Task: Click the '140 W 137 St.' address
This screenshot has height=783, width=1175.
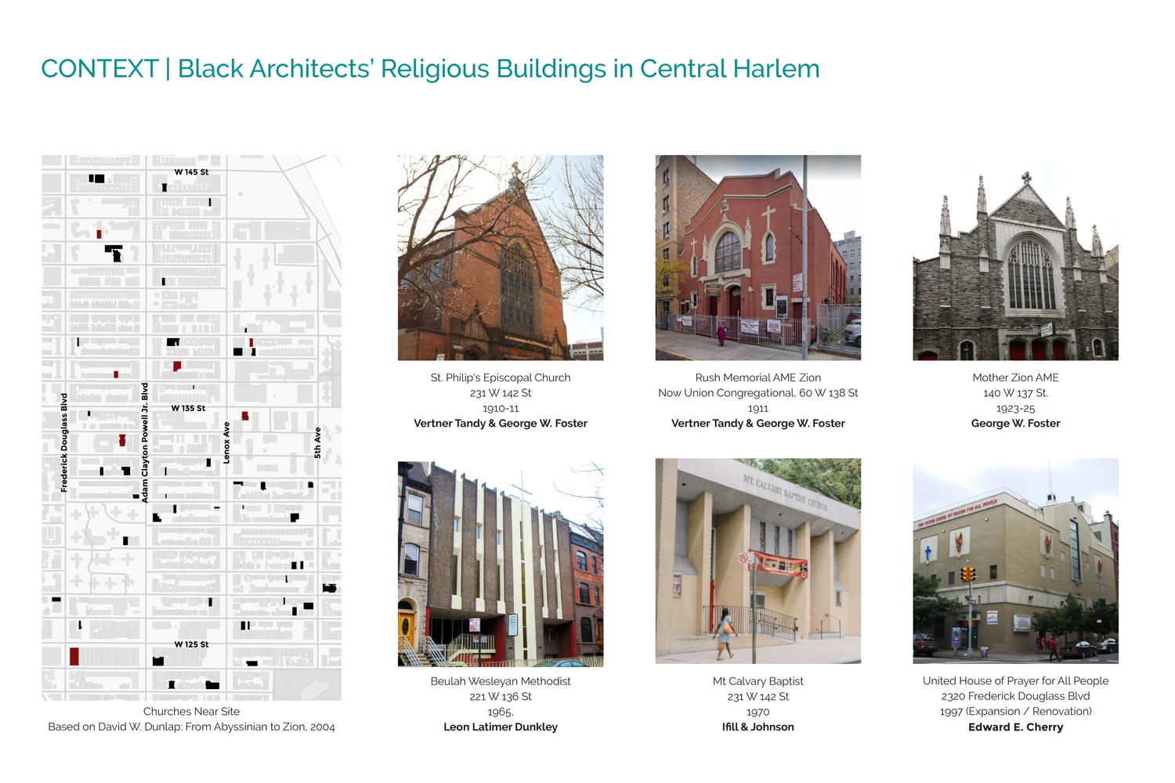Action: click(x=1015, y=393)
